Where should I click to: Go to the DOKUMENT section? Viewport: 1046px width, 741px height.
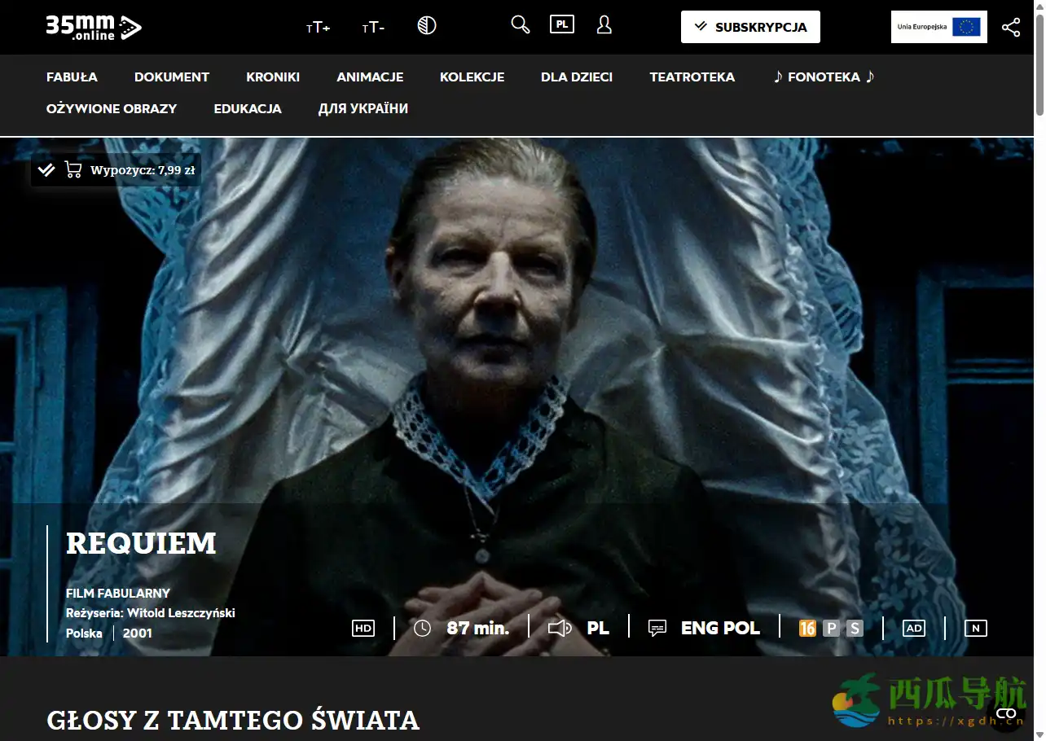[x=172, y=77]
